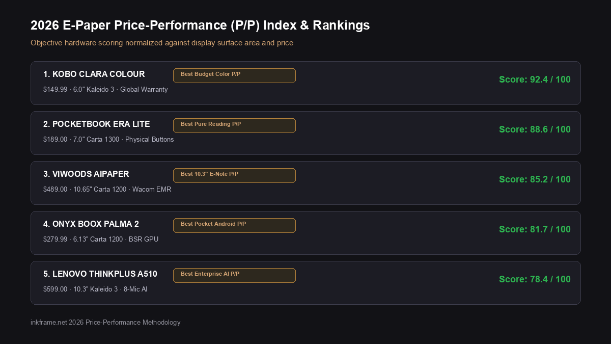Click the $489.00 Carta 1200 Wacom EMR specs line

click(107, 190)
